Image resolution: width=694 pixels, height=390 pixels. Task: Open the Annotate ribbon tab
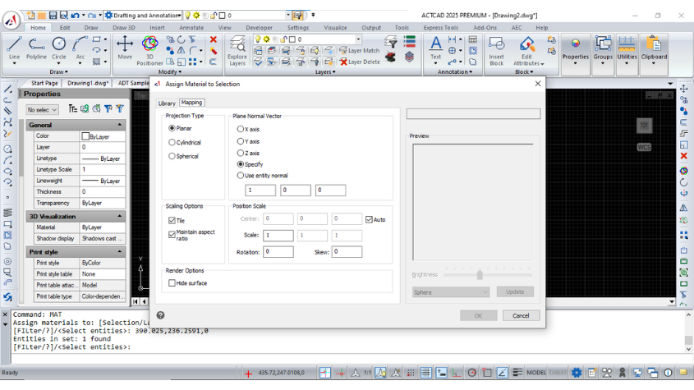point(191,27)
